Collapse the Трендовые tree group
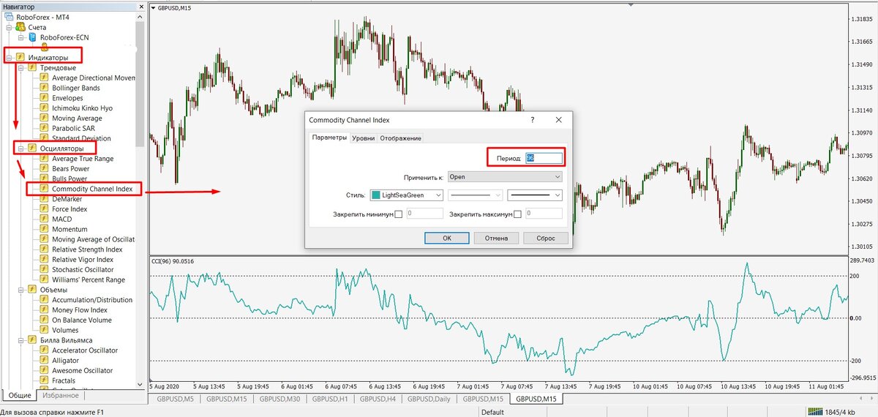 click(21, 68)
